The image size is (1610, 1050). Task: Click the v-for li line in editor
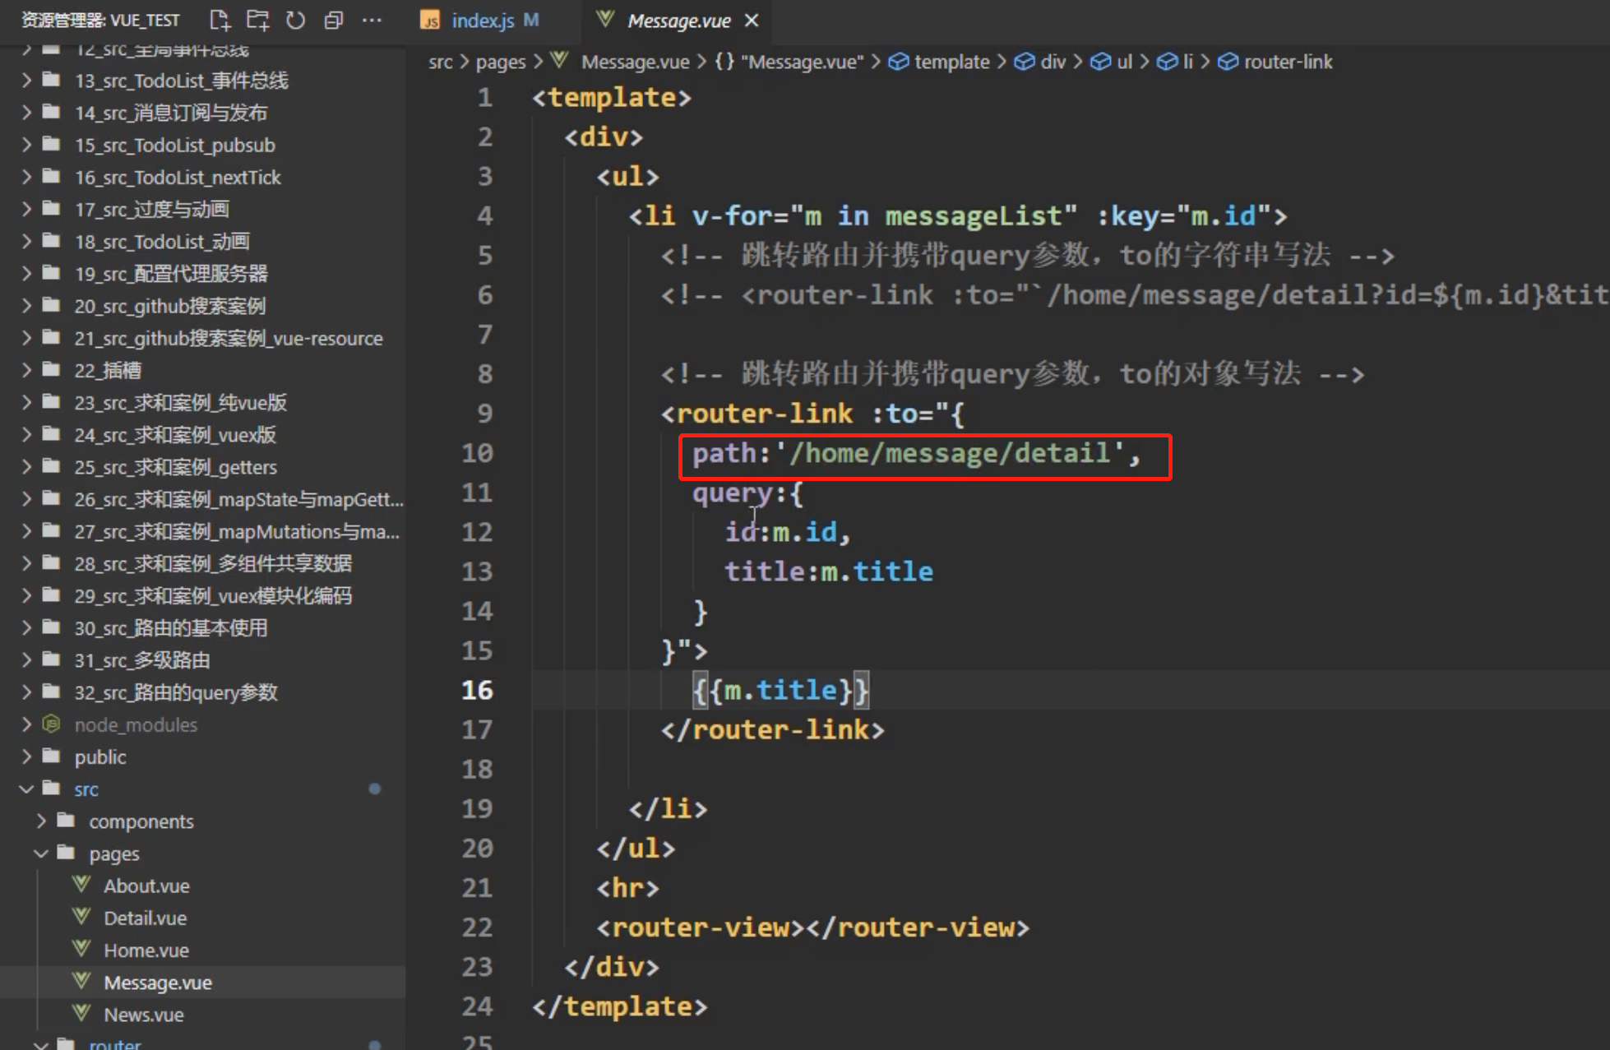[x=958, y=216]
